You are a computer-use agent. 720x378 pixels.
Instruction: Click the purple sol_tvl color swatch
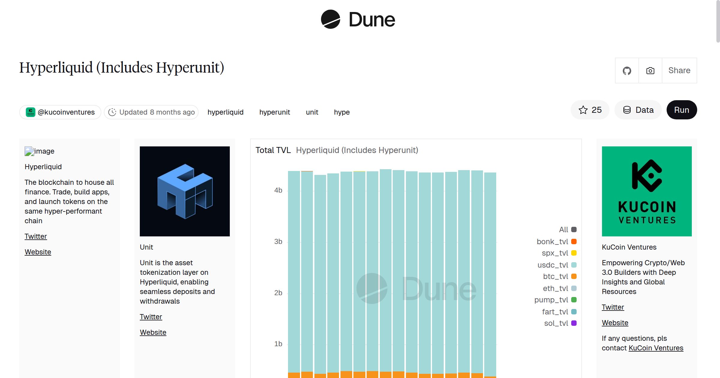[x=573, y=323]
